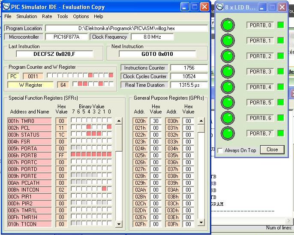Toggle bit 0 of the PCL register
The image size is (294, 235).
[109, 127]
